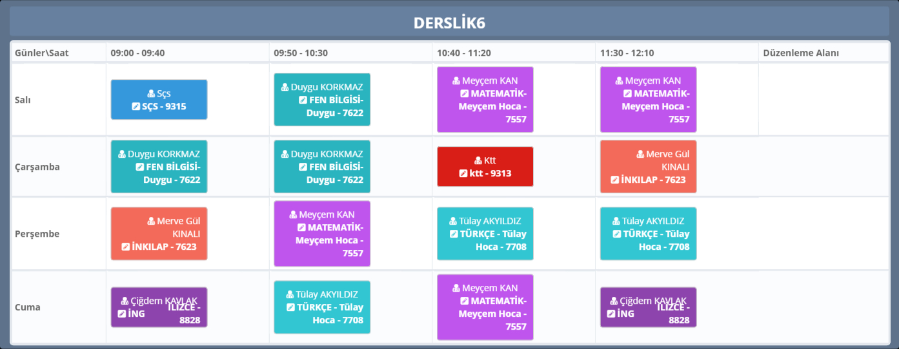Click the edit icon on Cuma's TÜRKÇE card
This screenshot has width=899, height=349.
pos(292,307)
